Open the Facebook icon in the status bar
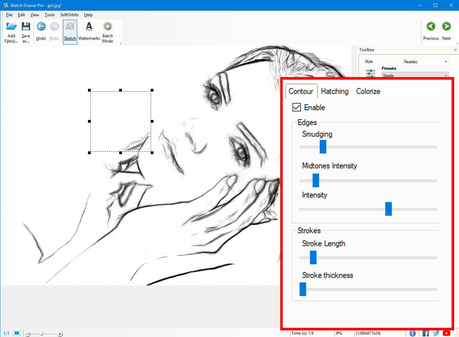 point(425,333)
